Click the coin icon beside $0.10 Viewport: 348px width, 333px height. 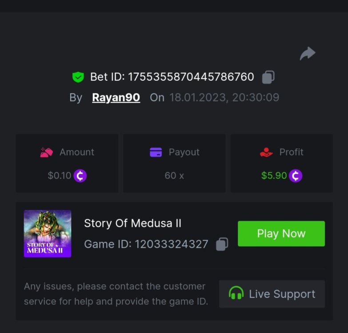click(x=80, y=176)
